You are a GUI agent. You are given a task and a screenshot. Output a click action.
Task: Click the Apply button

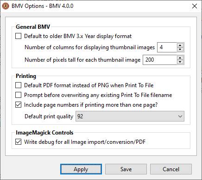pyautogui.click(x=81, y=169)
